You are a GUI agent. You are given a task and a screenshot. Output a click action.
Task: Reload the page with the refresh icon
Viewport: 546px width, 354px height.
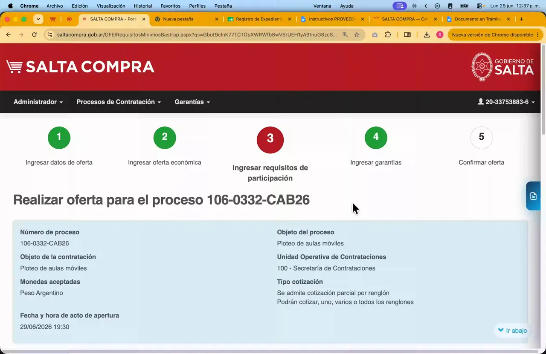click(x=34, y=35)
